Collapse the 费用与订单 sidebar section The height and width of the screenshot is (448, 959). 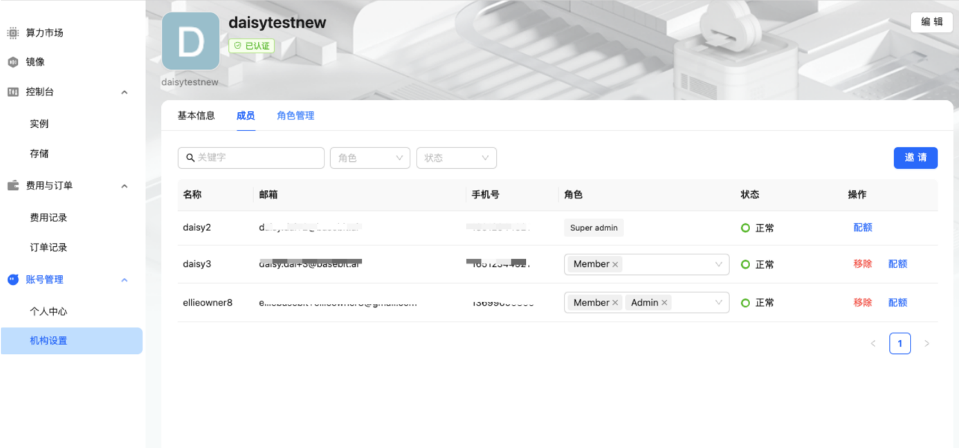tap(125, 186)
